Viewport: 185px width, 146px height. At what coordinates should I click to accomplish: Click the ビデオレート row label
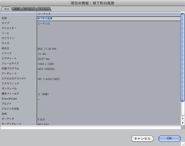9,58
